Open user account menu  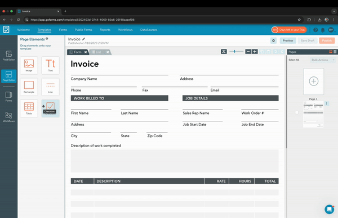point(331,30)
